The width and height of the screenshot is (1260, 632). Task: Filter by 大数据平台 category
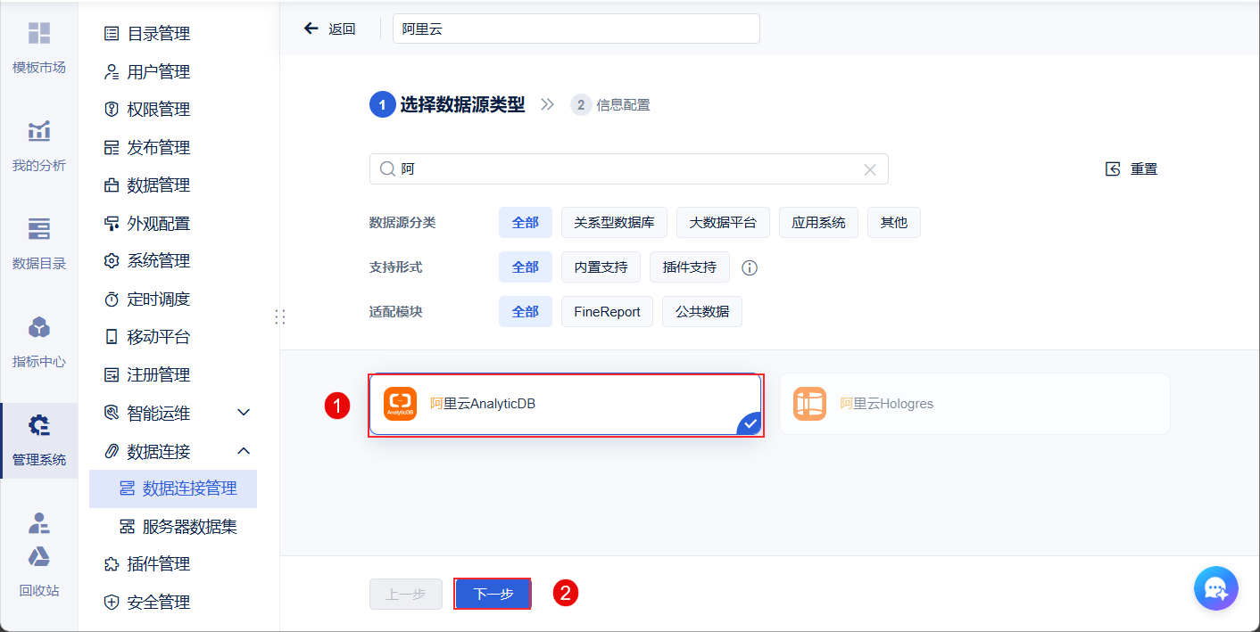723,223
